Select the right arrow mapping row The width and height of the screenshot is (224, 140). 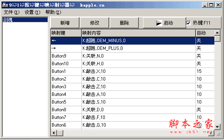point(133,48)
